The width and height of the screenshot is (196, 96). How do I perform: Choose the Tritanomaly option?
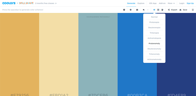[x=154, y=54]
